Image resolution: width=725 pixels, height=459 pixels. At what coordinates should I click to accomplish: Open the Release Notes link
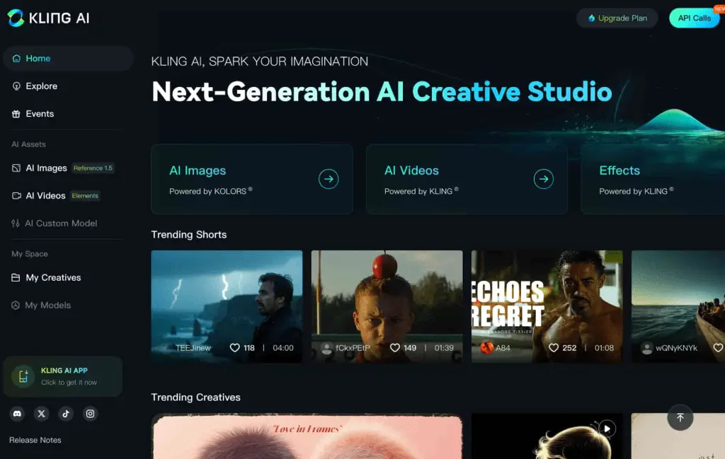point(35,440)
